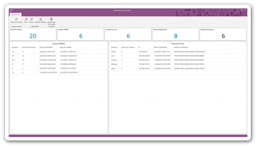Select the Licenças Offline summary card
257x147 pixels.
pyautogui.click(x=81, y=34)
